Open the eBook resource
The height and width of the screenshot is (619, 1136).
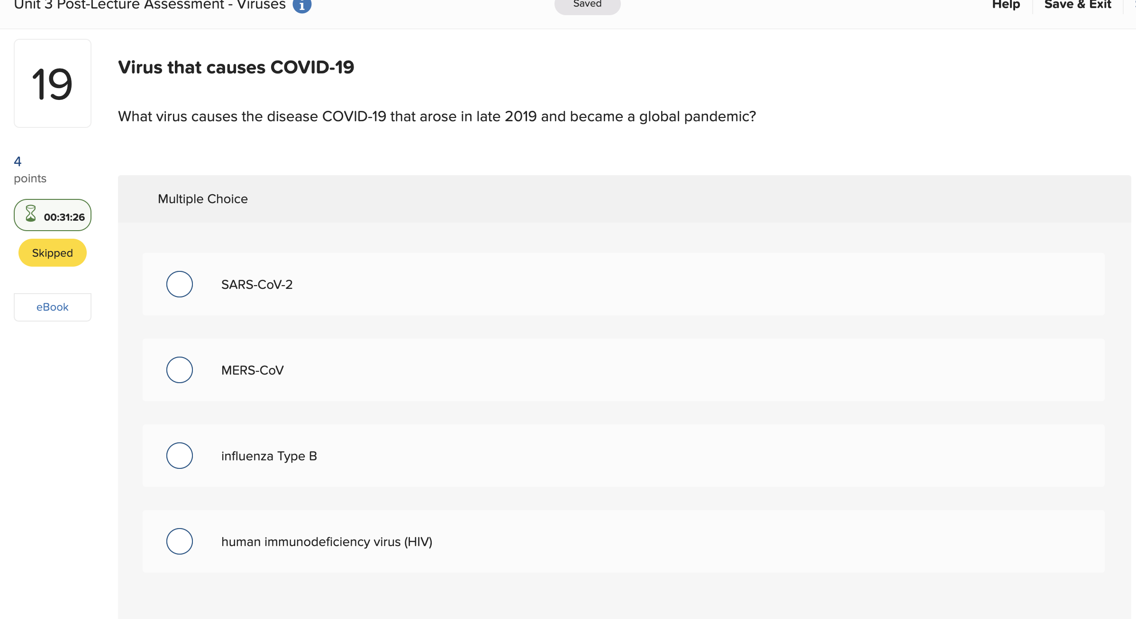pos(52,307)
